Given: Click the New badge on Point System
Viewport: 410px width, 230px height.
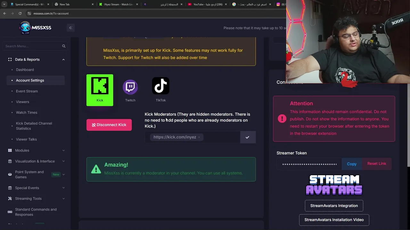Looking at the screenshot, I should point(56,174).
